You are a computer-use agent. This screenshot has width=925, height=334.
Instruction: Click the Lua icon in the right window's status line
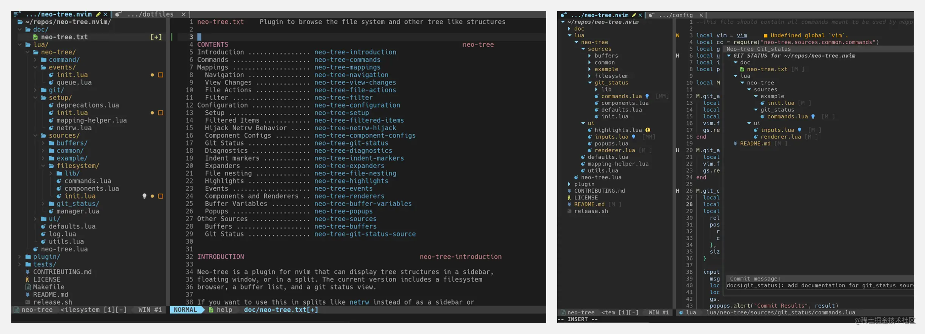[x=681, y=313]
